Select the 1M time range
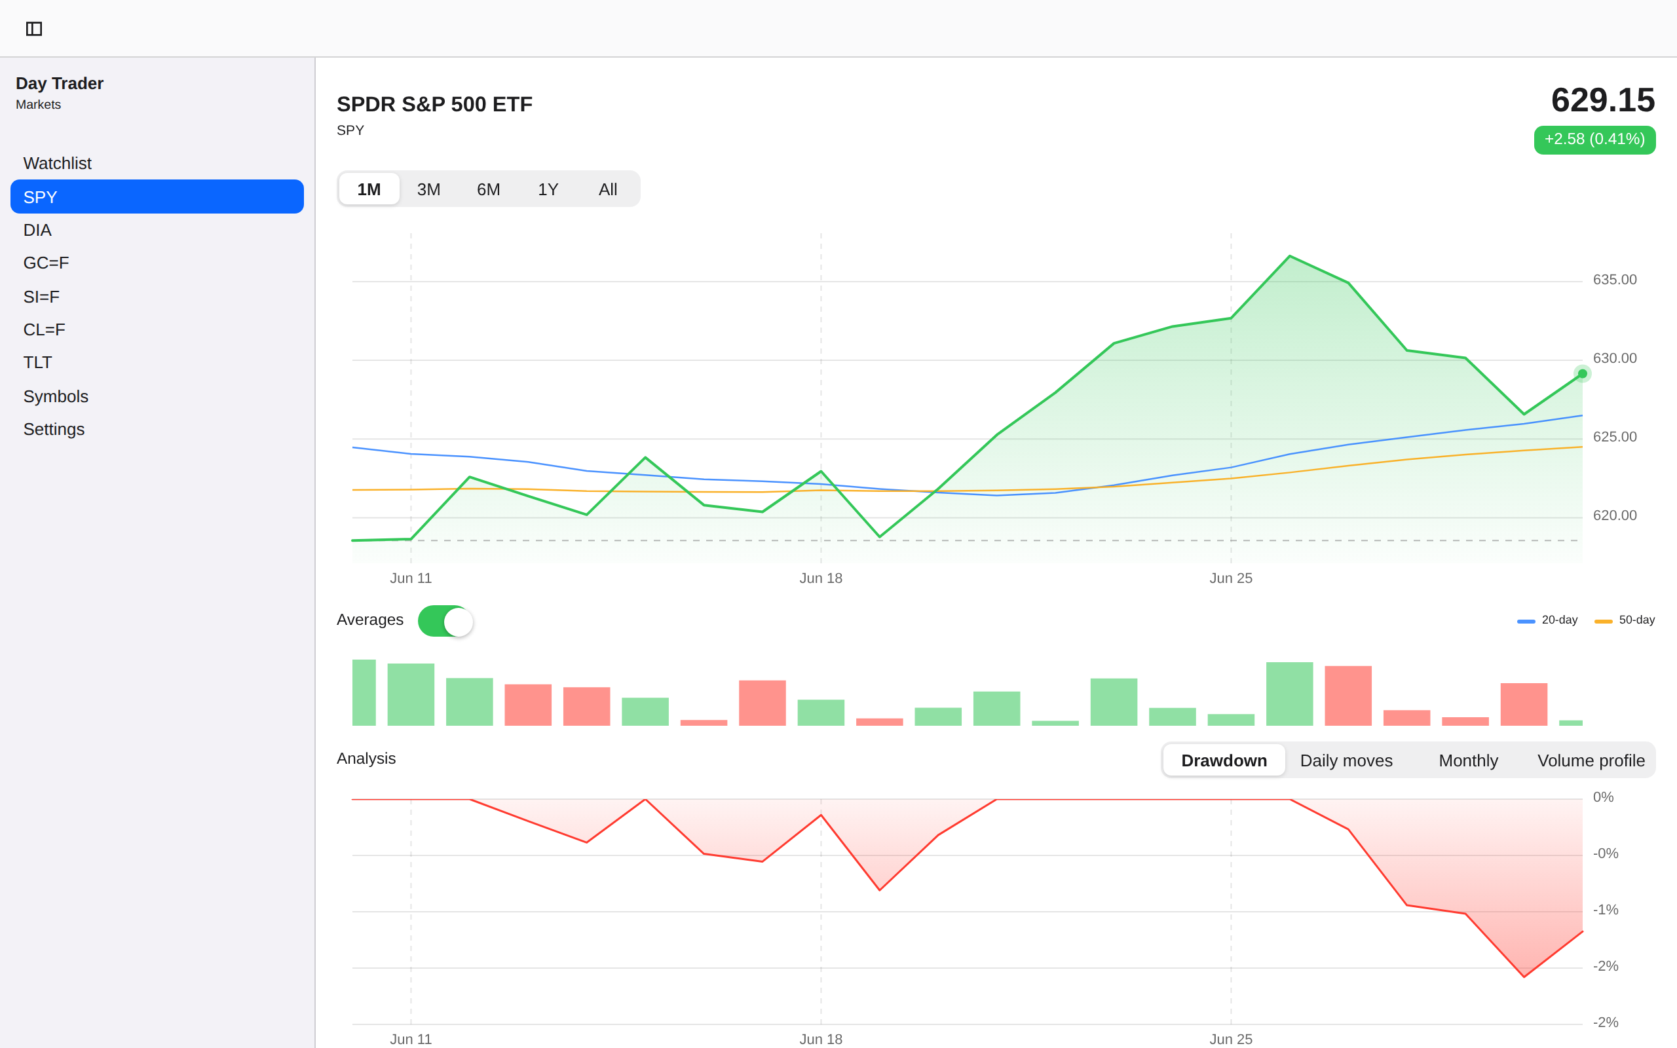The width and height of the screenshot is (1677, 1048). pyautogui.click(x=369, y=189)
